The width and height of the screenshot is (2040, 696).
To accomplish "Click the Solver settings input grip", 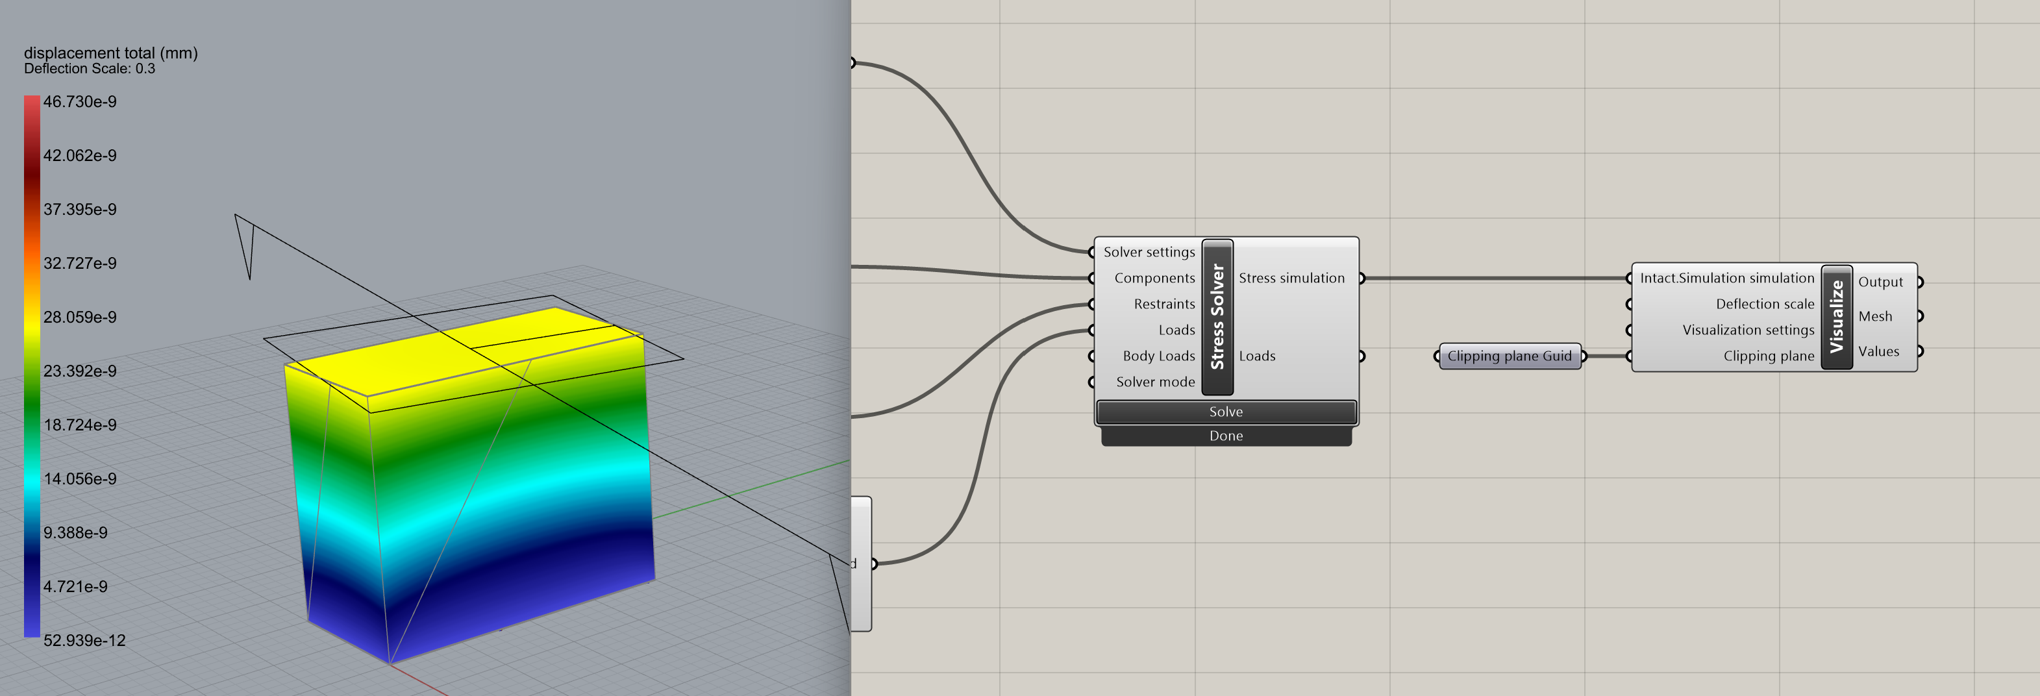I will coord(1091,252).
